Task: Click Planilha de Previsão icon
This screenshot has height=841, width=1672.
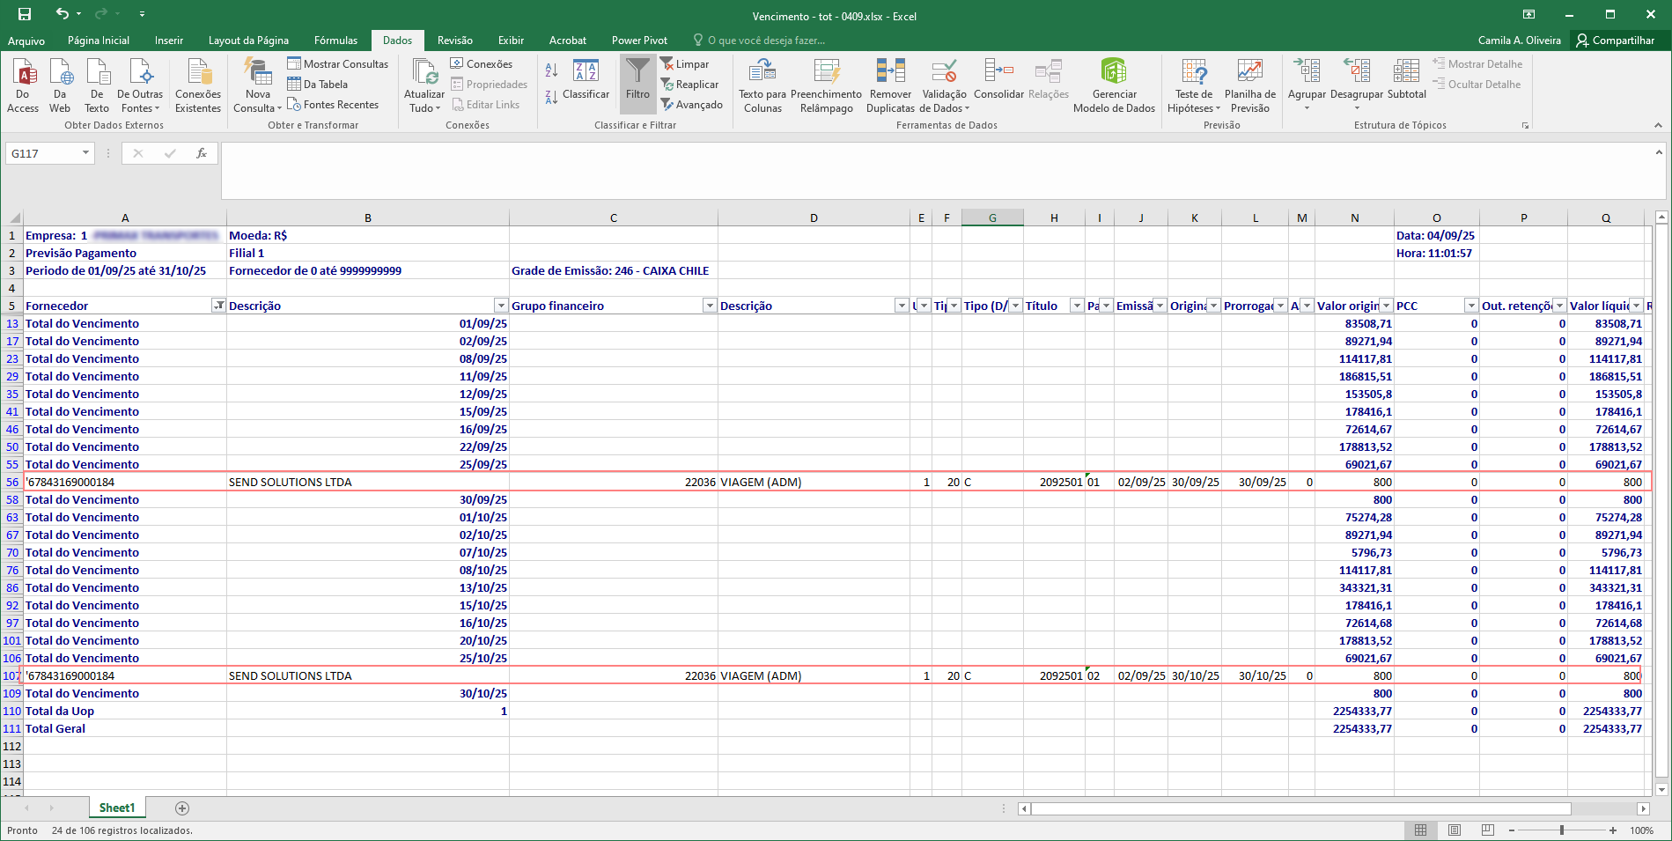Action: pyautogui.click(x=1249, y=72)
